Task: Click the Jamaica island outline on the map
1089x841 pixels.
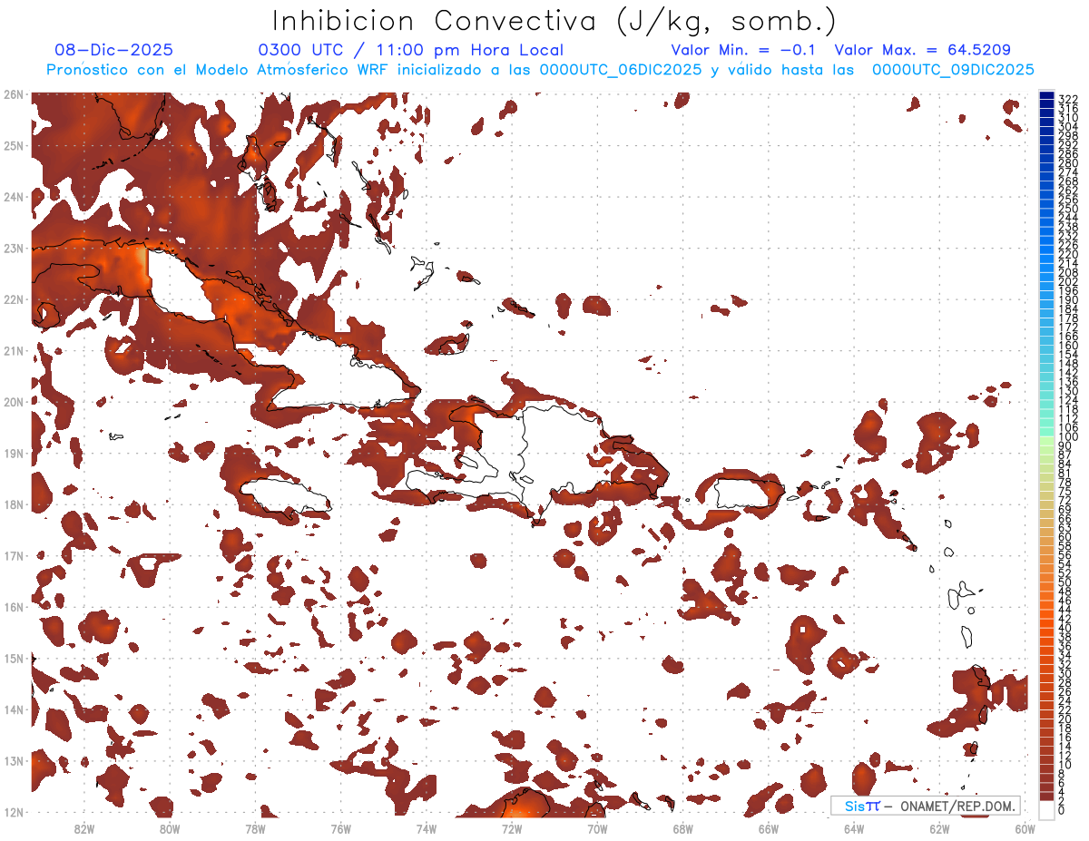Action: [285, 496]
